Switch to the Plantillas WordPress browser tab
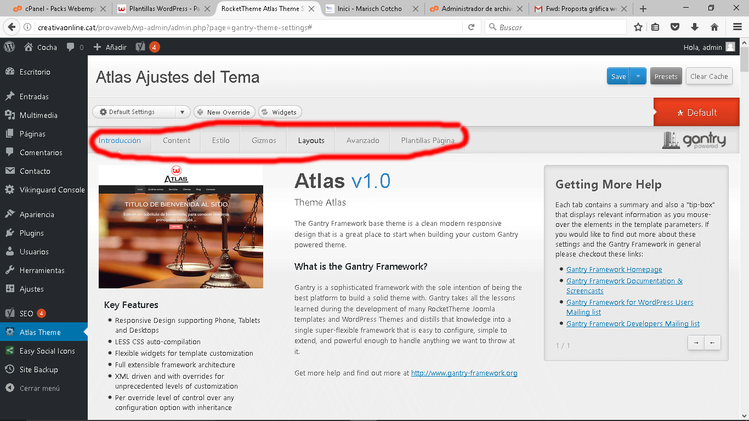Viewport: 749px width, 421px height. point(164,9)
